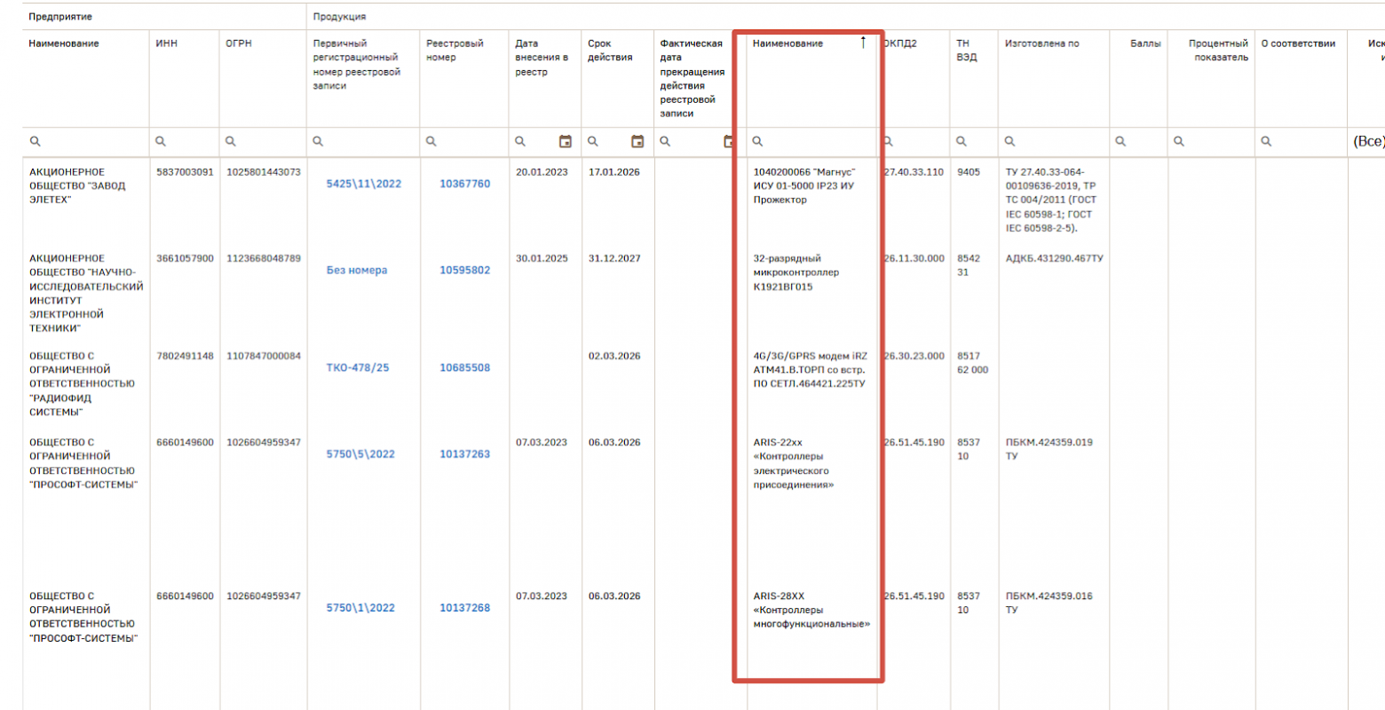This screenshot has height=710, width=1385.
Task: Select product 4G/3G/GPRS модем iRZ cell
Action: pos(811,370)
